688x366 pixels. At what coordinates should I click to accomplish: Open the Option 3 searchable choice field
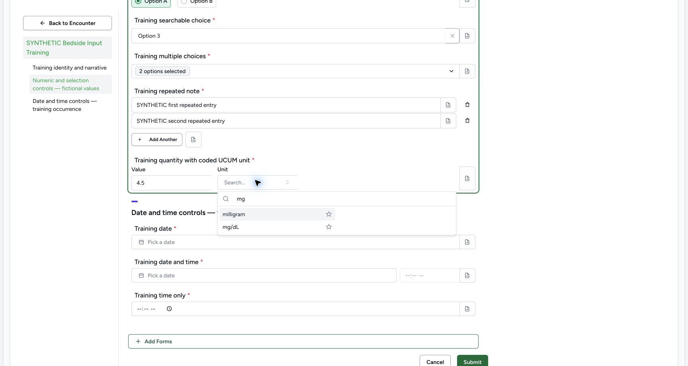click(x=289, y=36)
